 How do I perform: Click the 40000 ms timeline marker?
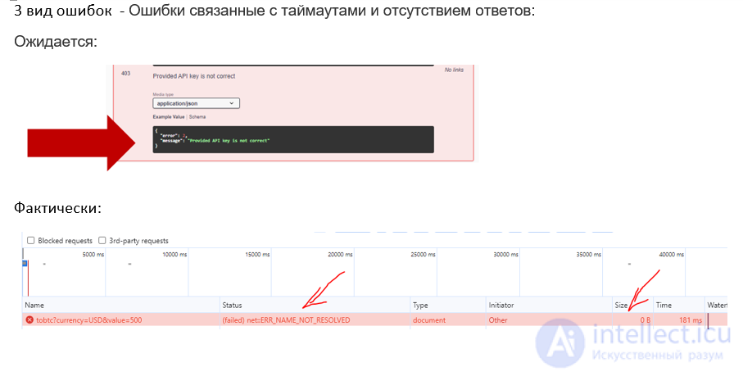672,255
